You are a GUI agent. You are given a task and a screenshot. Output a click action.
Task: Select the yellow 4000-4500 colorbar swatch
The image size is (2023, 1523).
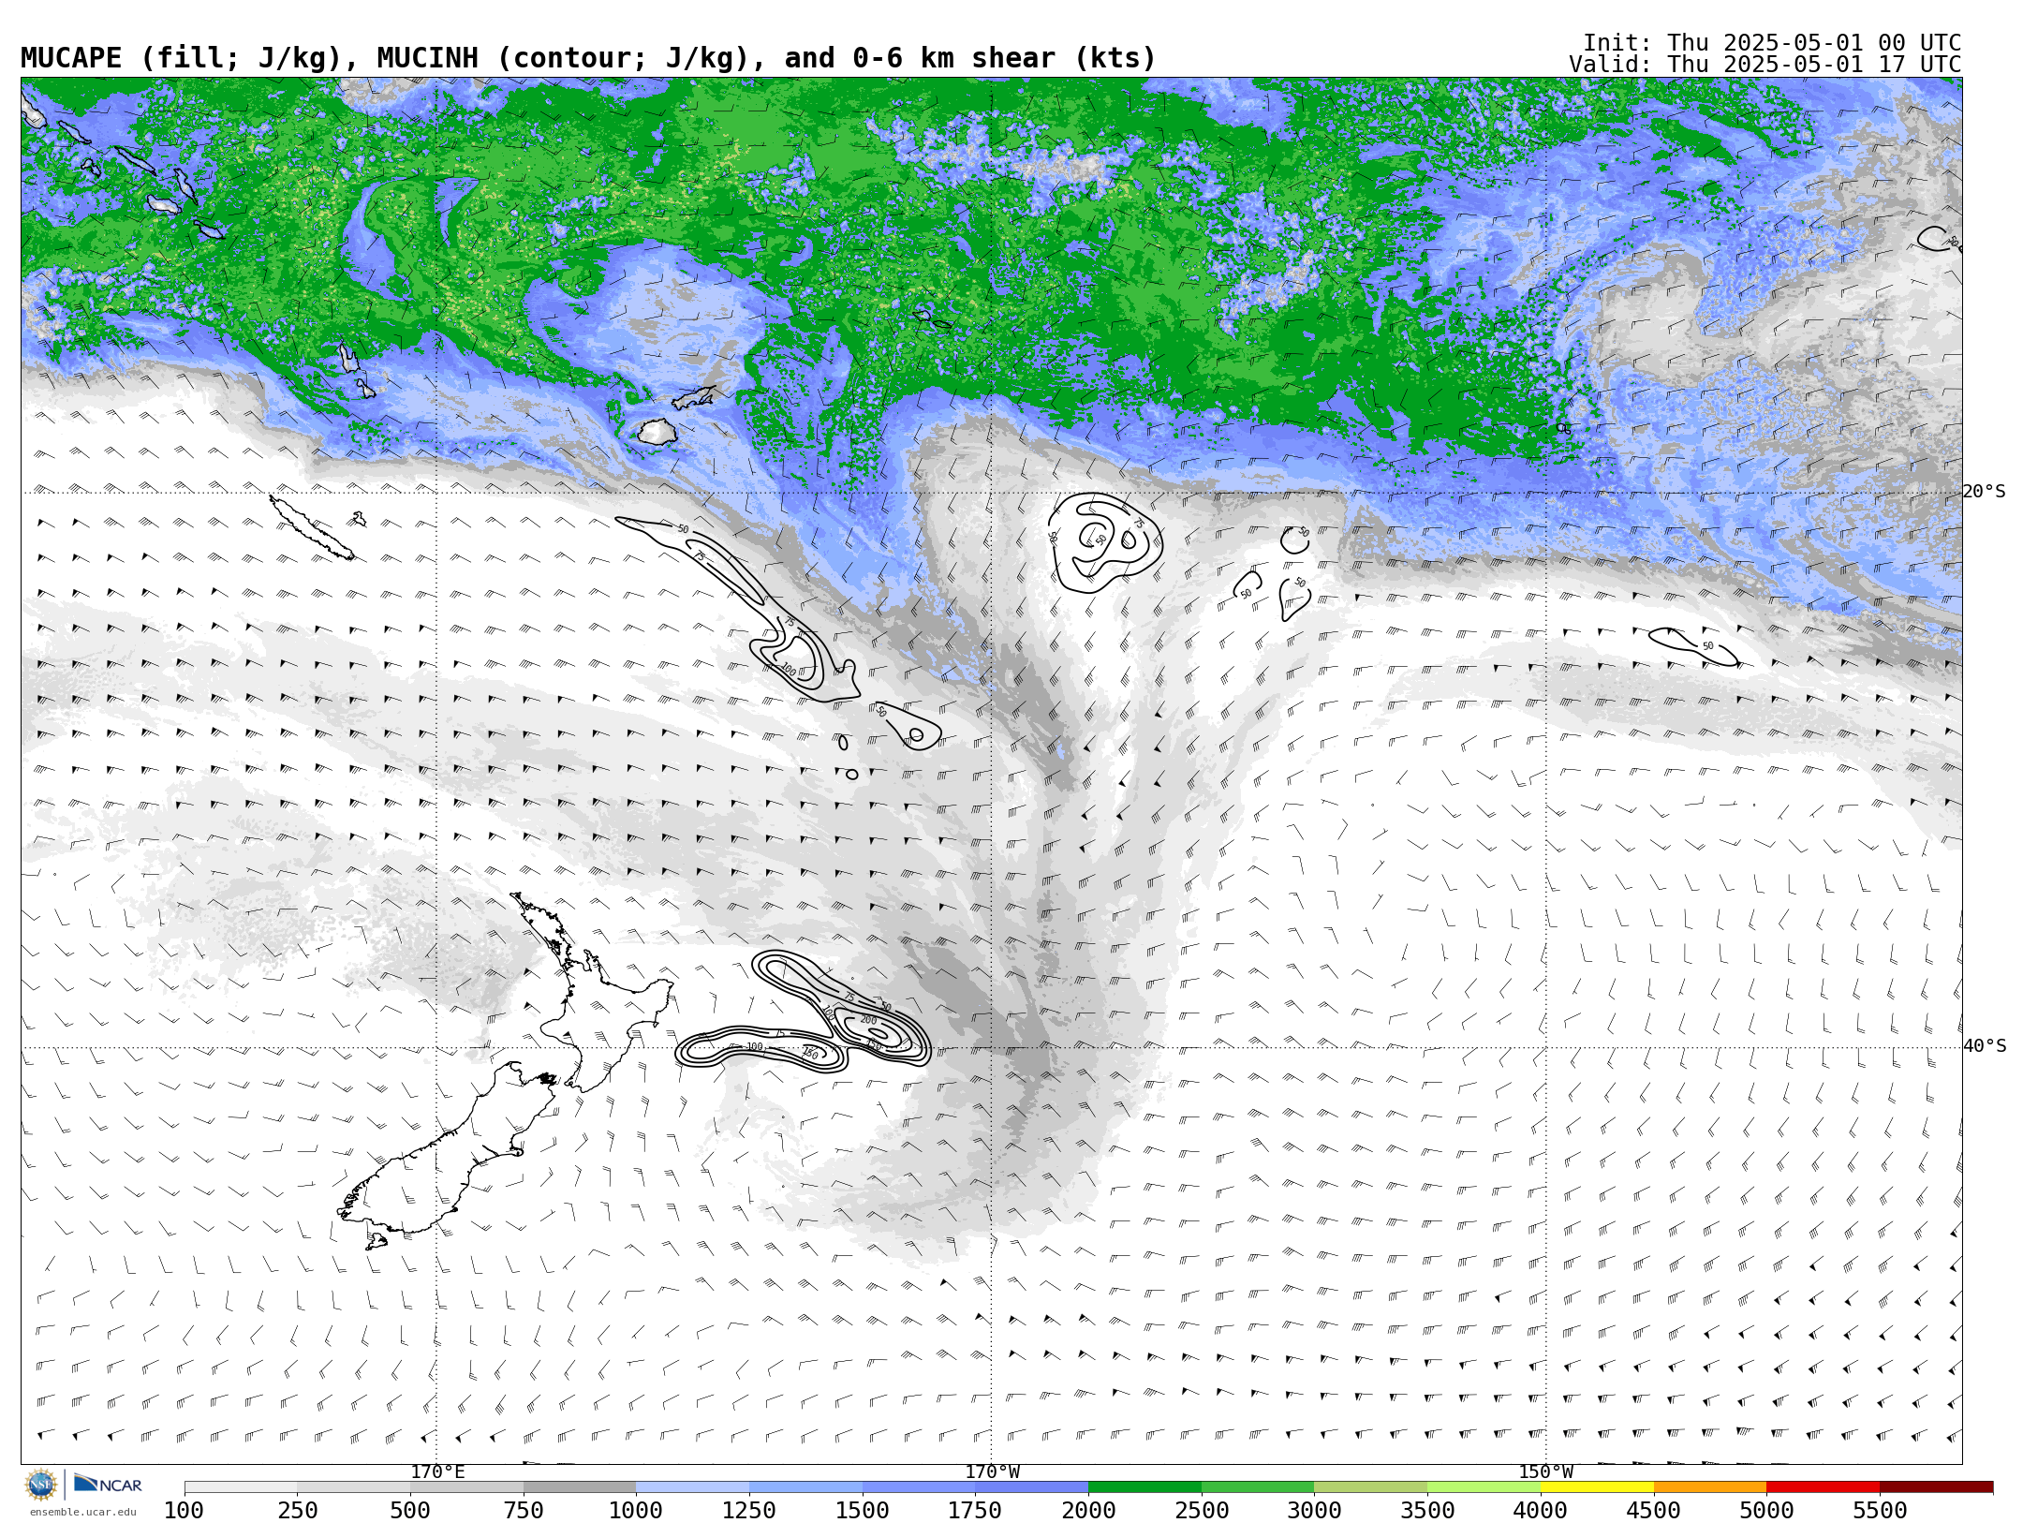pos(1597,1487)
